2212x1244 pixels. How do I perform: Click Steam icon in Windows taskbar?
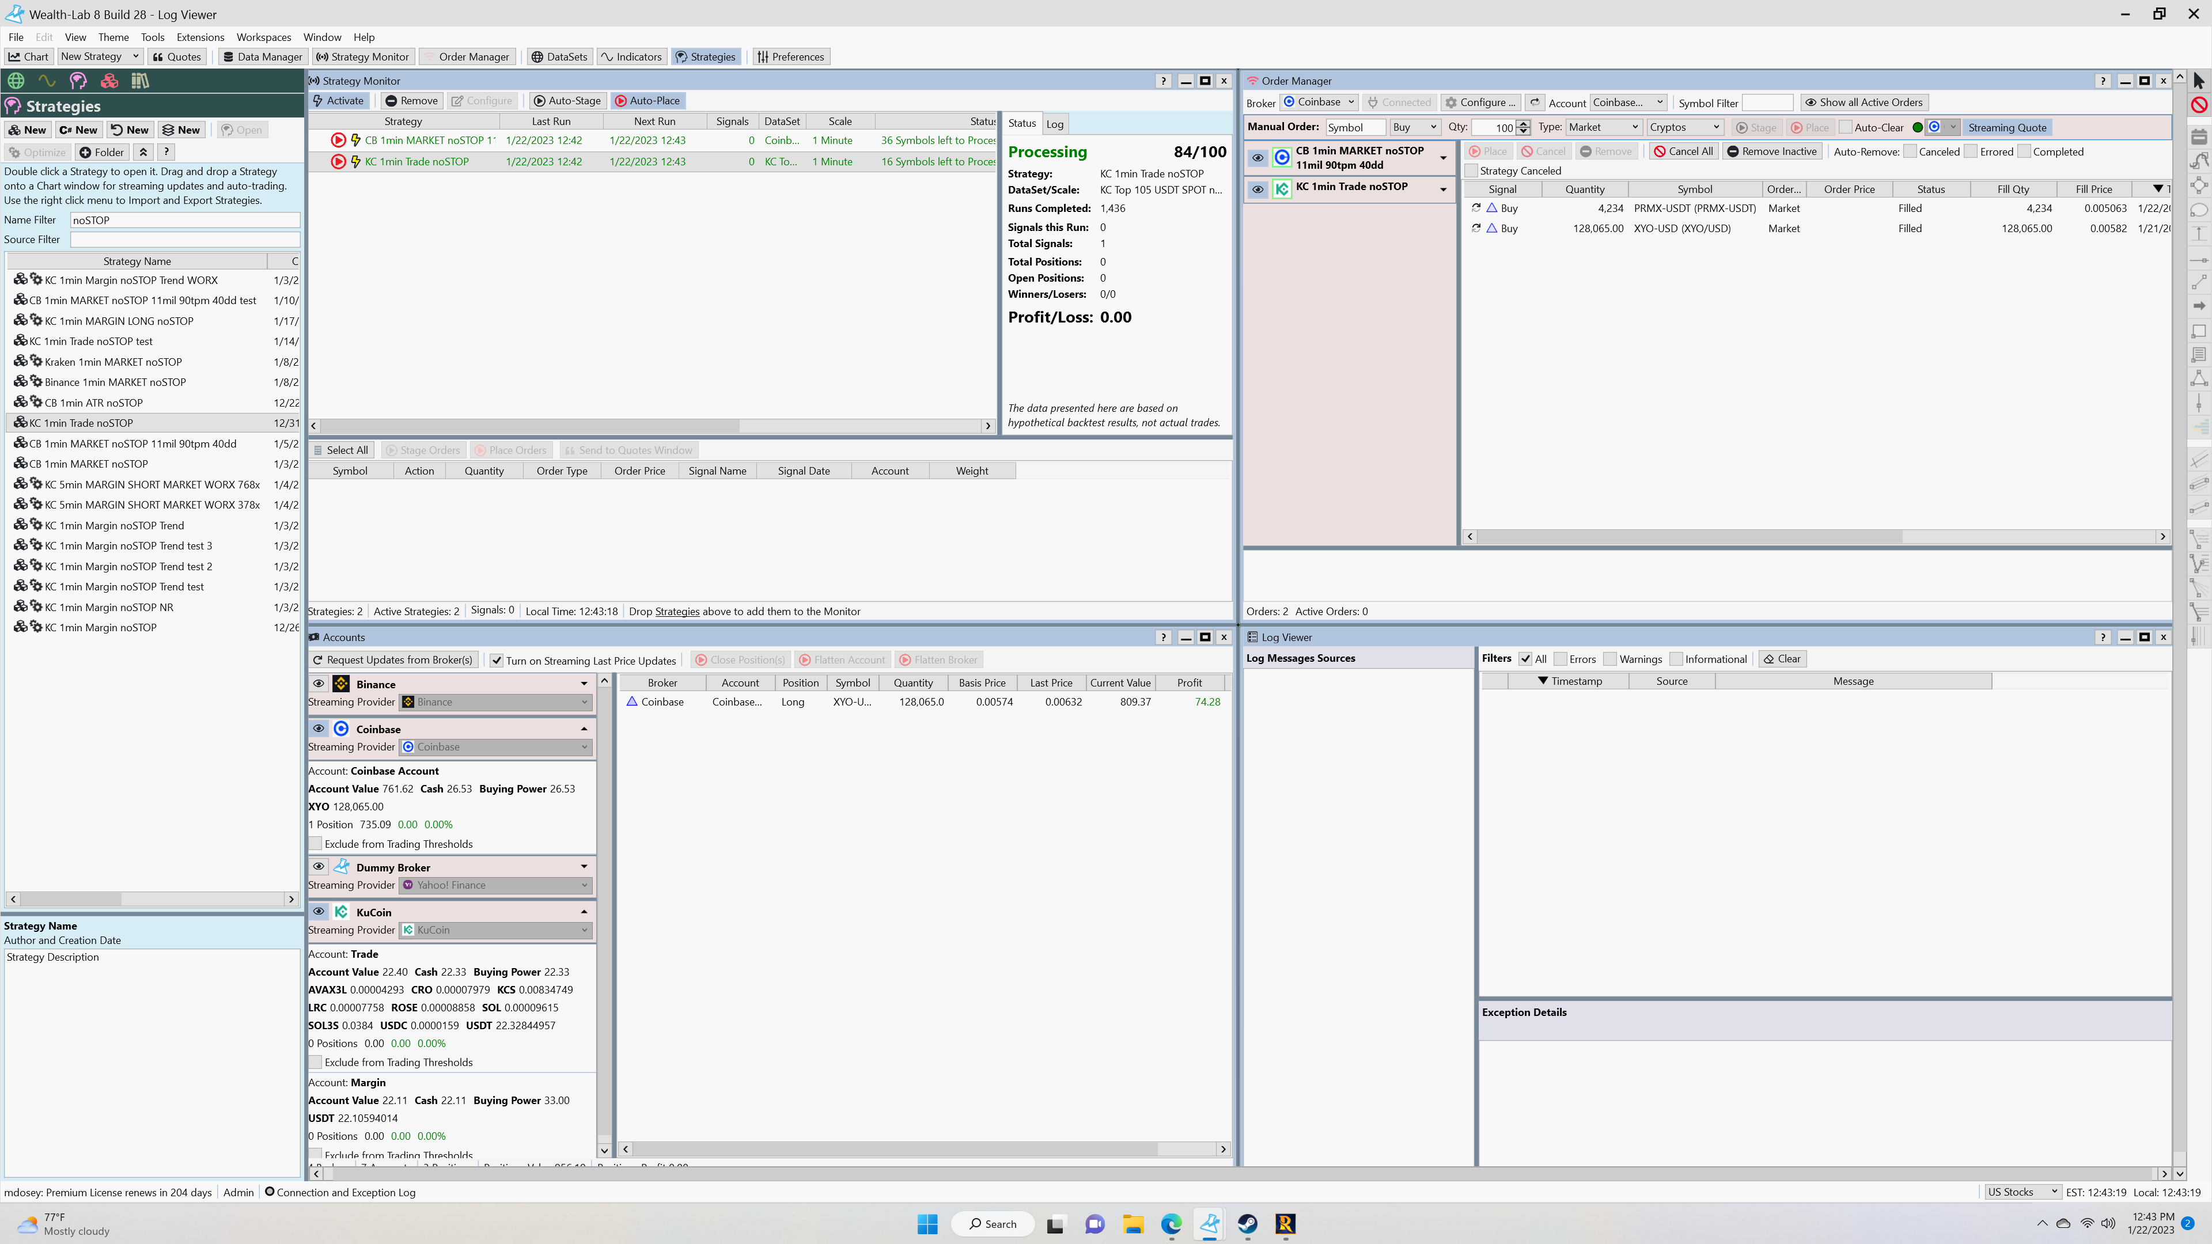pos(1248,1224)
